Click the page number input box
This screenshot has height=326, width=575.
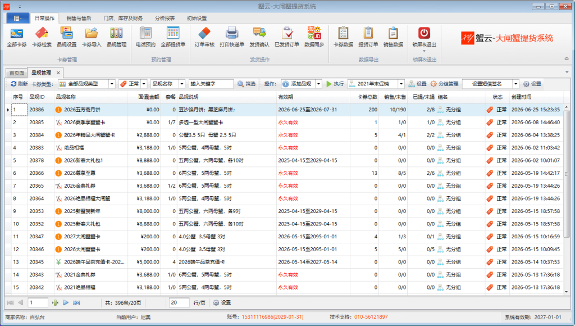[x=38, y=302]
